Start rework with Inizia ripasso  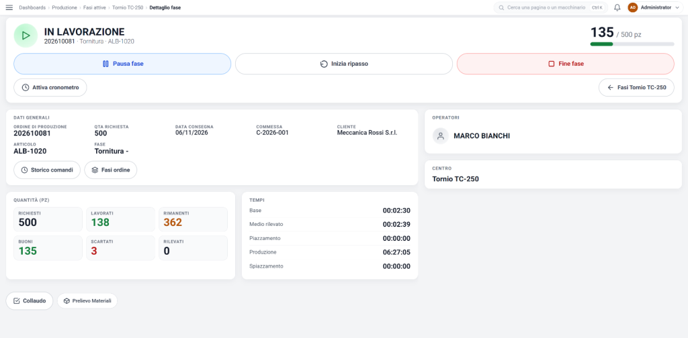coord(344,64)
